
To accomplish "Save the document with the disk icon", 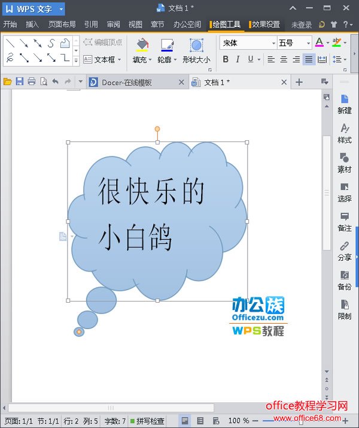I will [20, 82].
